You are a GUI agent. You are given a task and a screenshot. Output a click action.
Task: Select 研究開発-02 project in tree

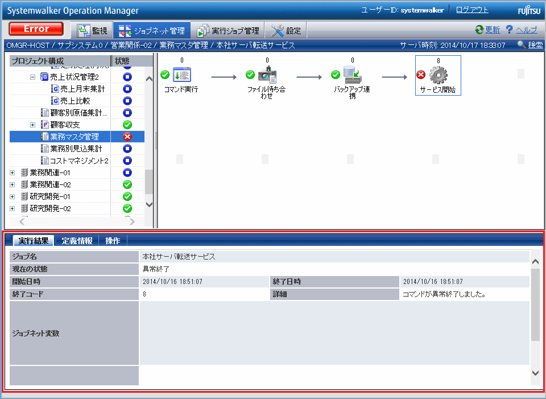tap(50, 208)
